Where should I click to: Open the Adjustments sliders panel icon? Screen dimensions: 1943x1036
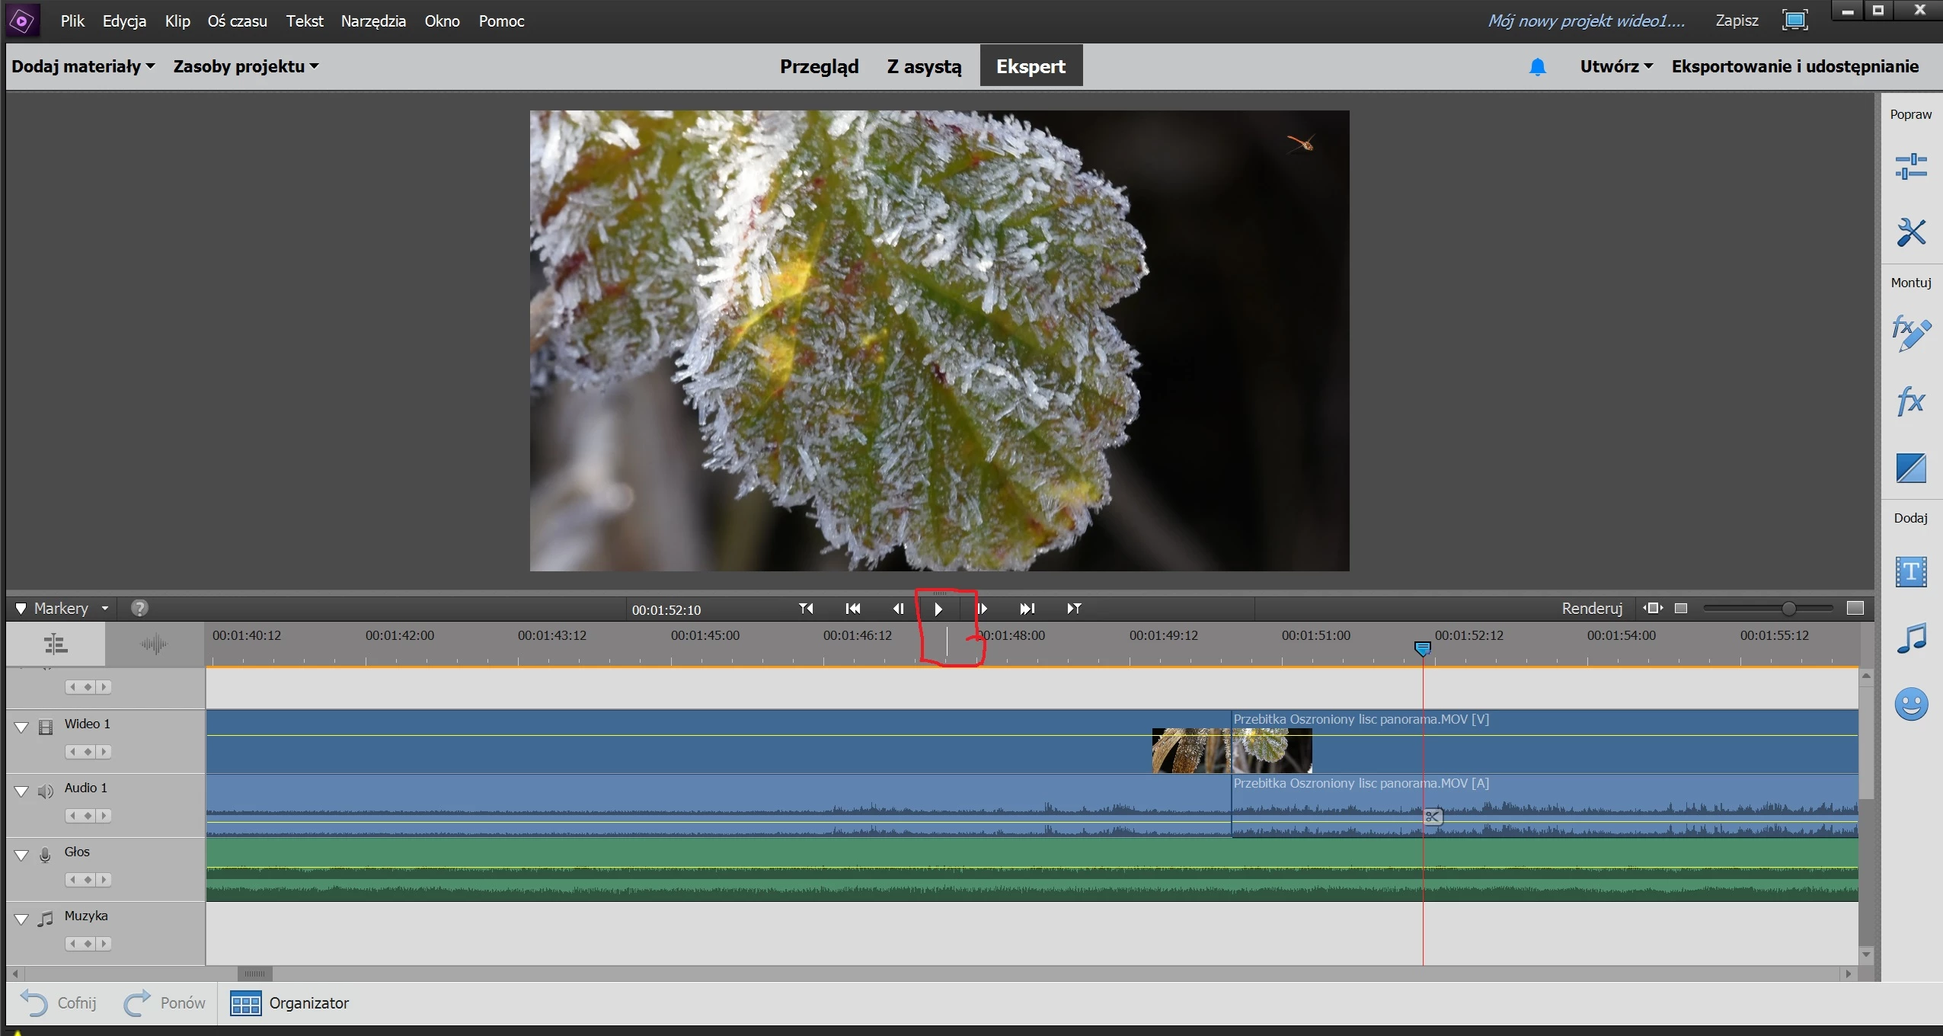tap(1910, 166)
